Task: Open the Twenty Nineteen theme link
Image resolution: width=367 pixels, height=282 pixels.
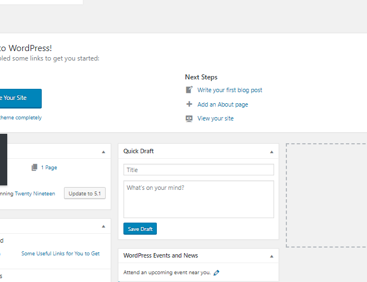Action: point(35,194)
